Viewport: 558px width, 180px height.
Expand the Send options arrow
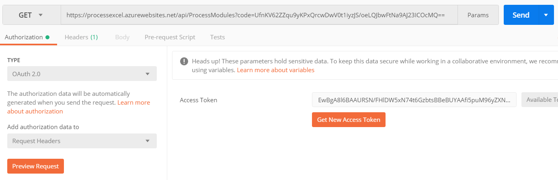546,15
